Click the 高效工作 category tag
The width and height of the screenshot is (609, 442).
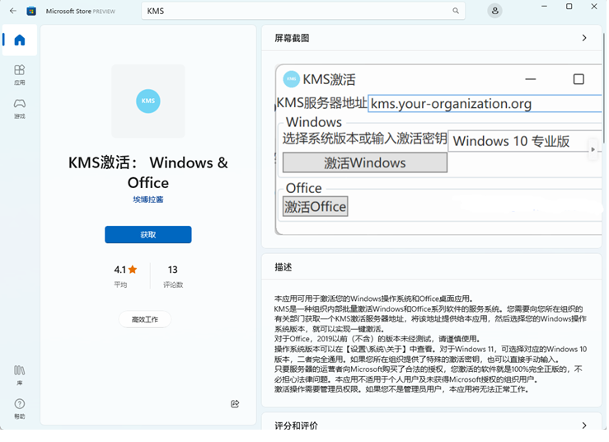tap(145, 319)
